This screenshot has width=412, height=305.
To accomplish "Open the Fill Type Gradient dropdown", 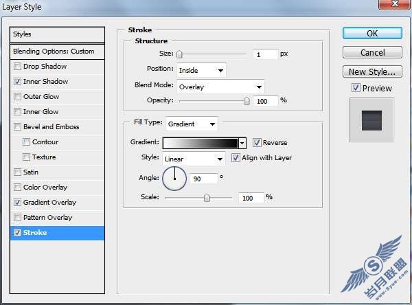I will pyautogui.click(x=192, y=124).
